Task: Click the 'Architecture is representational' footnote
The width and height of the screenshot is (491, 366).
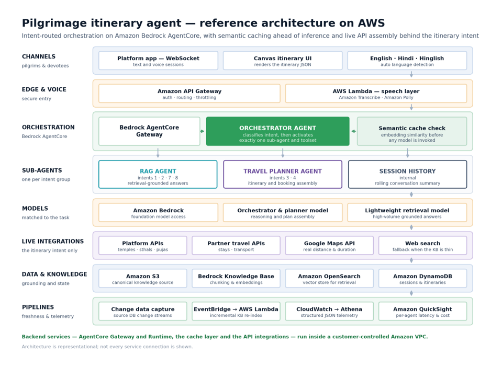Action: click(x=107, y=347)
